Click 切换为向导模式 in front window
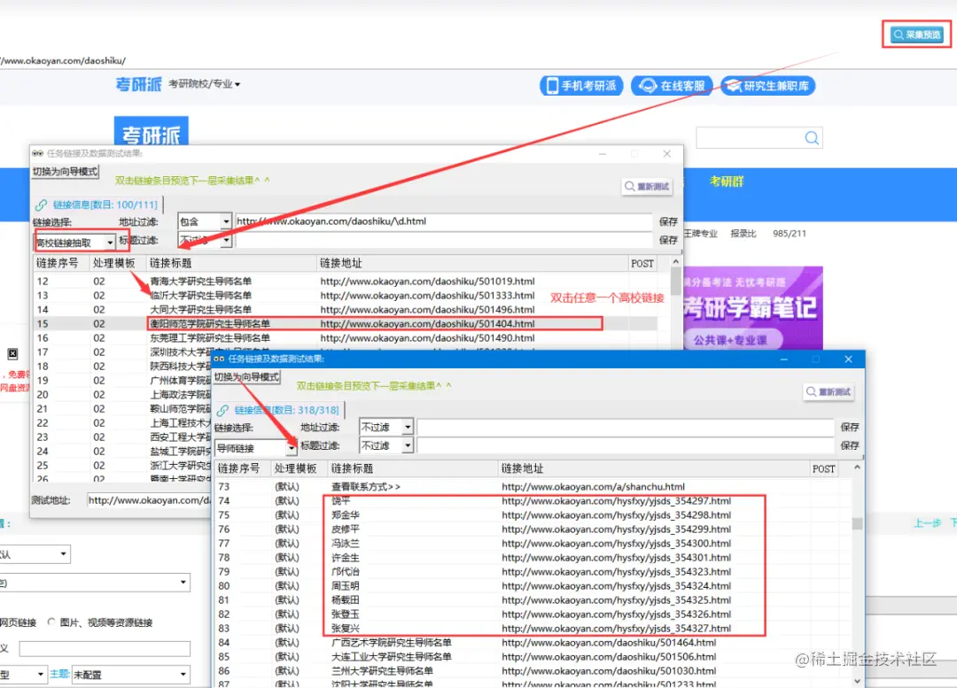The image size is (957, 688). 246,377
